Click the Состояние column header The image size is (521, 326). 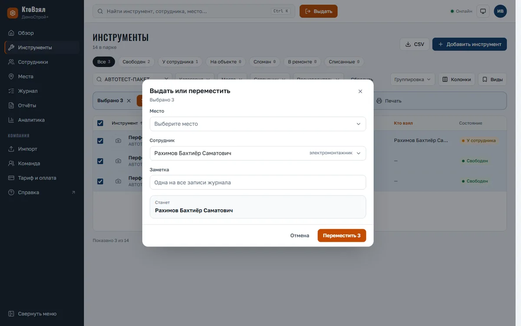click(x=471, y=123)
